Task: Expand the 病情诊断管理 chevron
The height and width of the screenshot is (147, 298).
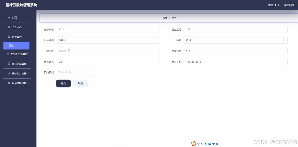Action: pos(28,83)
